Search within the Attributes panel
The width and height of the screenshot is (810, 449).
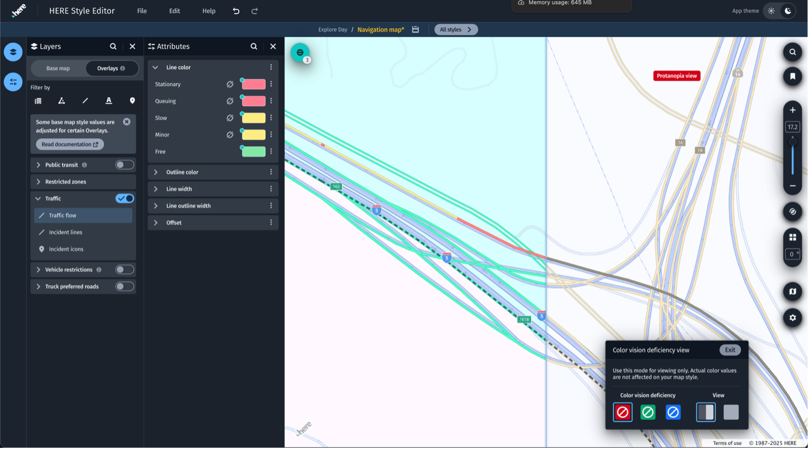pyautogui.click(x=255, y=47)
